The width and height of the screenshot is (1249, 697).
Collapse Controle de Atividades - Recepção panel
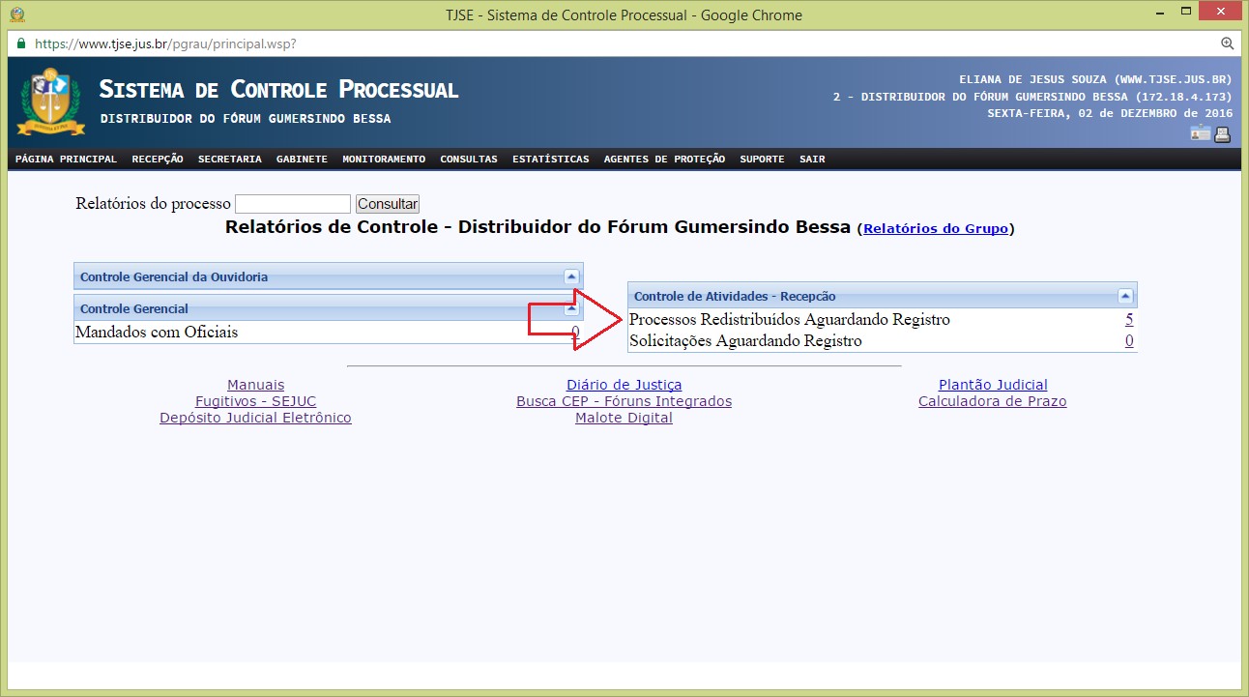pyautogui.click(x=1124, y=296)
